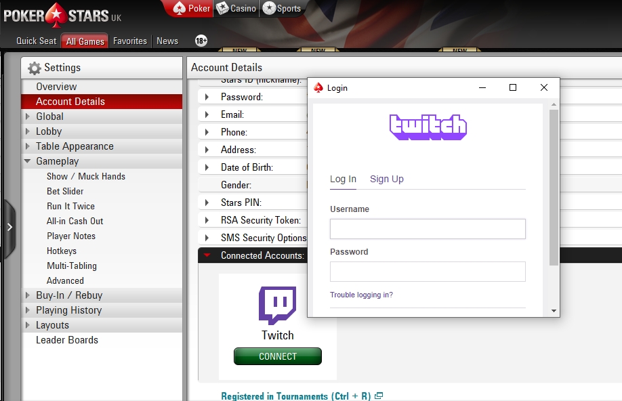Click the Settings gear icon
The height and width of the screenshot is (401, 622).
(35, 68)
